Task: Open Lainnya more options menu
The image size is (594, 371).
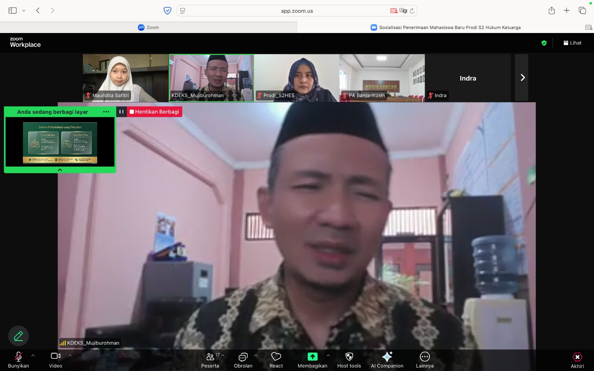Action: coord(425,360)
